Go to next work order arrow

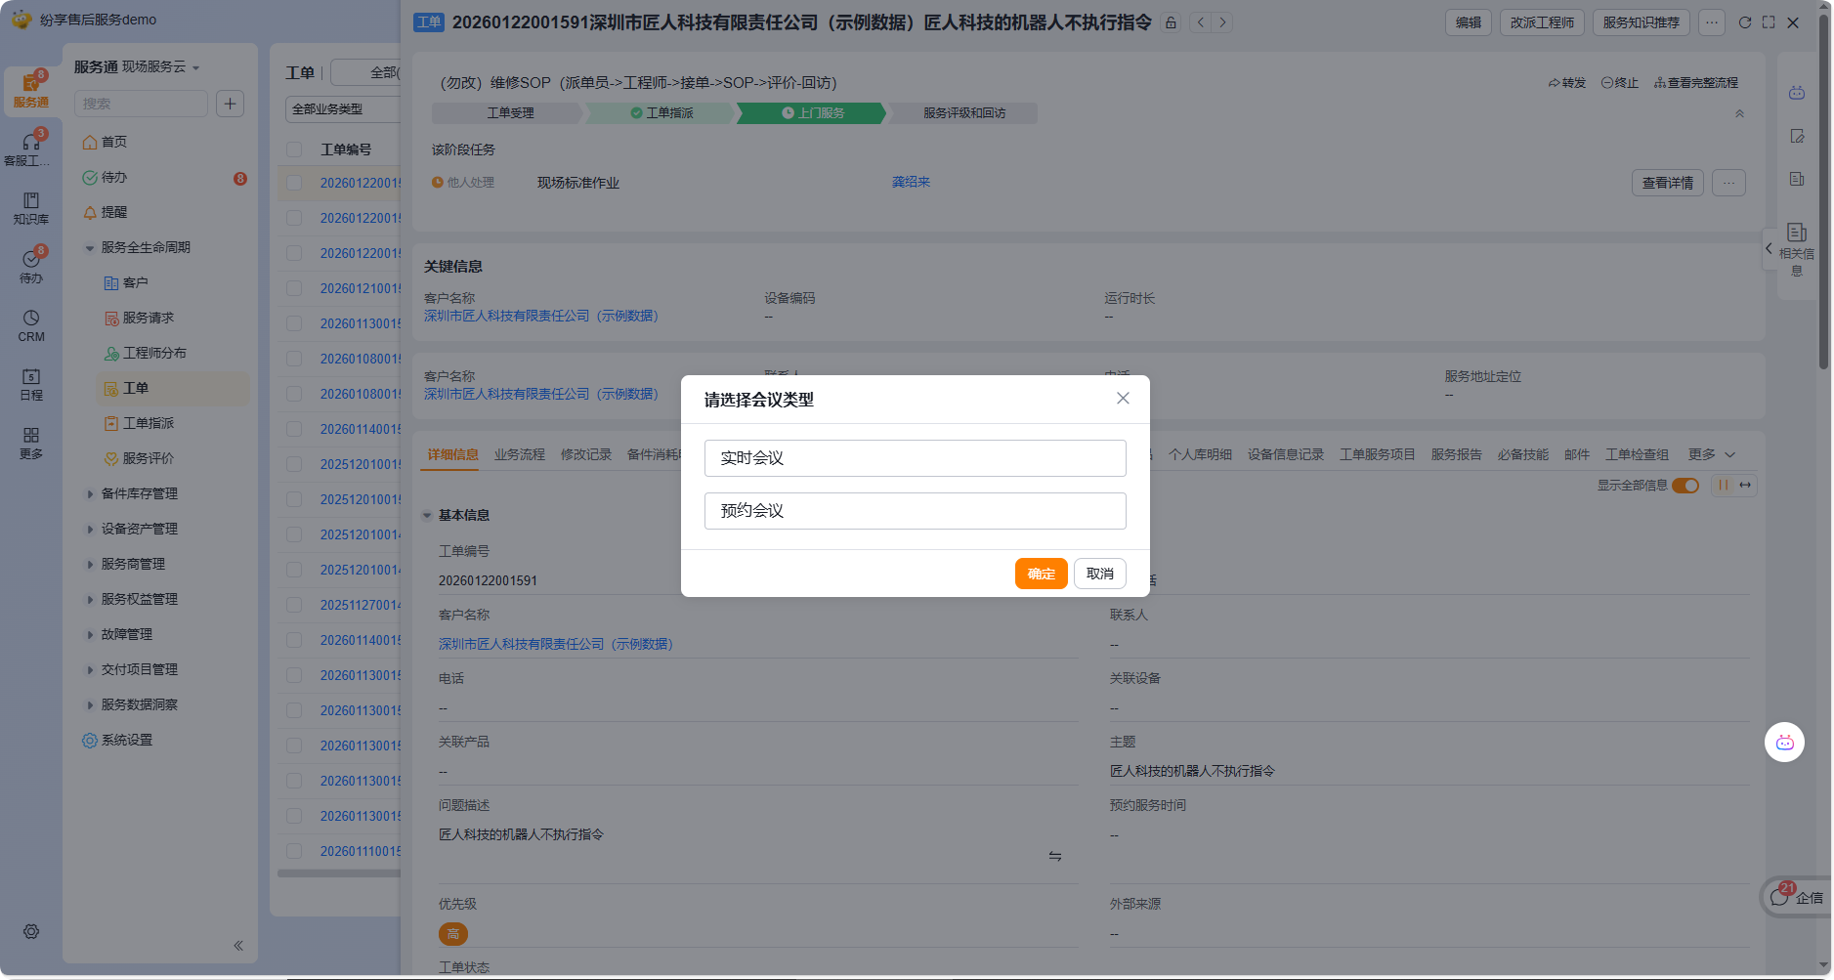point(1222,22)
